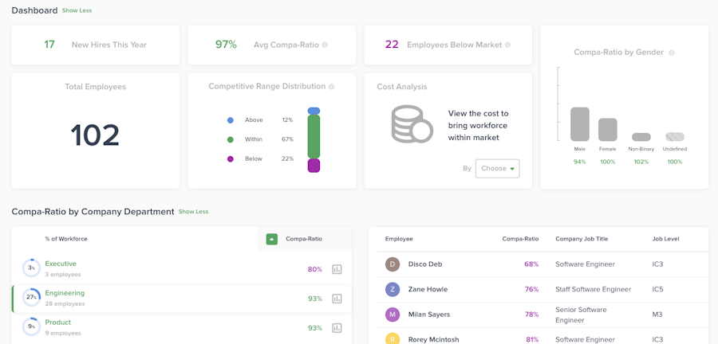Click info icon beside Compa-Ratio by Gender
Image resolution: width=718 pixels, height=344 pixels.
(x=672, y=53)
